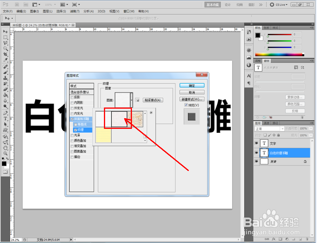Click the delete layer trash icon
The width and height of the screenshot is (317, 243).
click(307, 239)
